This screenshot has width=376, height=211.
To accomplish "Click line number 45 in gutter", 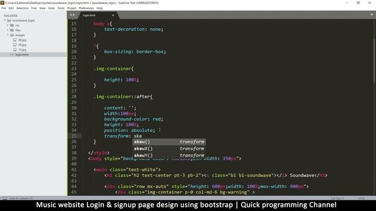I will (74, 192).
